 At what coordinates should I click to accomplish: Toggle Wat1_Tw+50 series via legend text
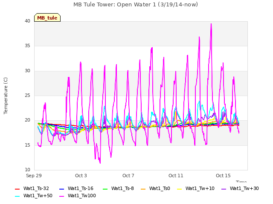click(x=38, y=196)
